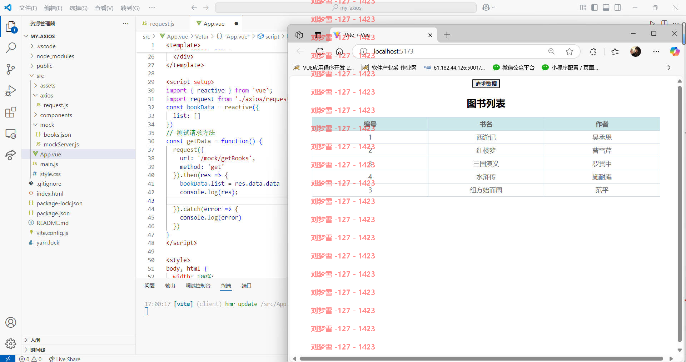
Task: Collapse the mock folder
Action: coord(36,125)
